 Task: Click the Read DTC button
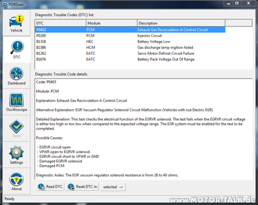pyautogui.click(x=50, y=187)
